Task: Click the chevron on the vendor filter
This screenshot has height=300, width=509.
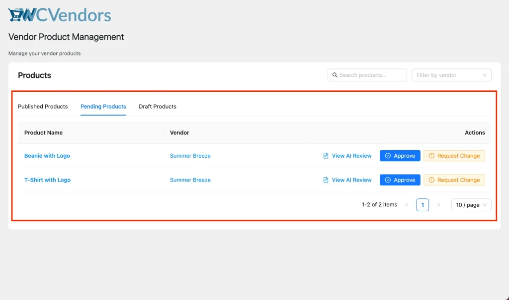Action: click(485, 75)
